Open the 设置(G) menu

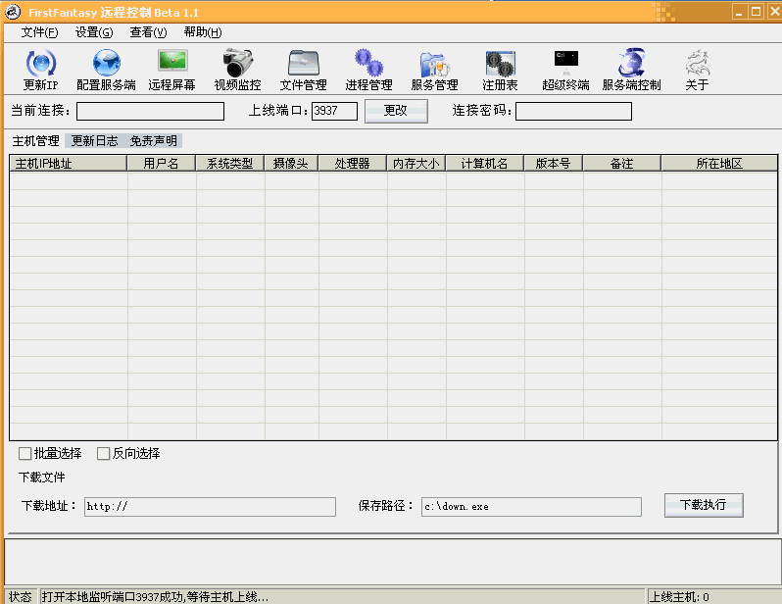pos(94,32)
